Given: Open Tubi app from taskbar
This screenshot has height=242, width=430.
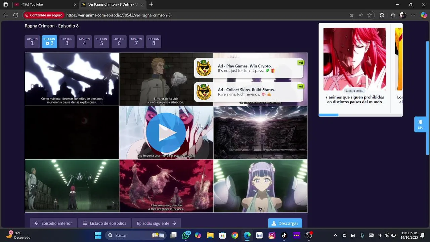Looking at the screenshot, I should coord(297,235).
